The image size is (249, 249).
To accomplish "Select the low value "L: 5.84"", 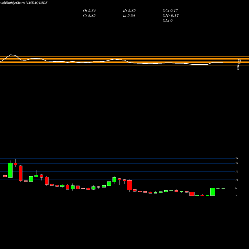I will (x=129, y=16).
